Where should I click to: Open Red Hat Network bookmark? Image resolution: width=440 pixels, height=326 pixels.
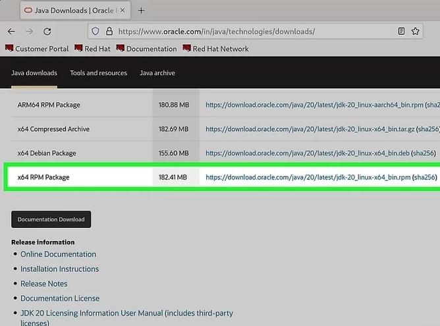tap(215, 49)
